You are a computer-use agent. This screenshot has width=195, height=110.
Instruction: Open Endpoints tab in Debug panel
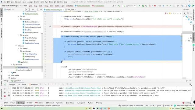(x=33, y=84)
